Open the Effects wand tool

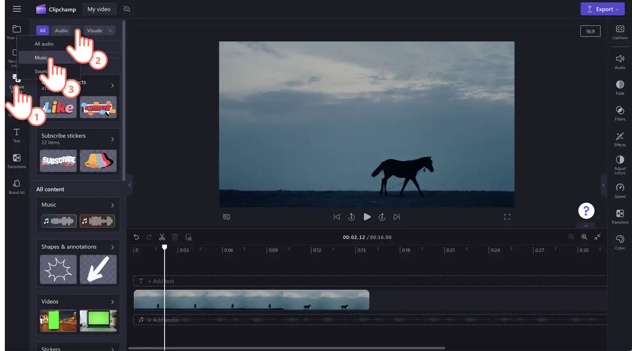pyautogui.click(x=620, y=139)
